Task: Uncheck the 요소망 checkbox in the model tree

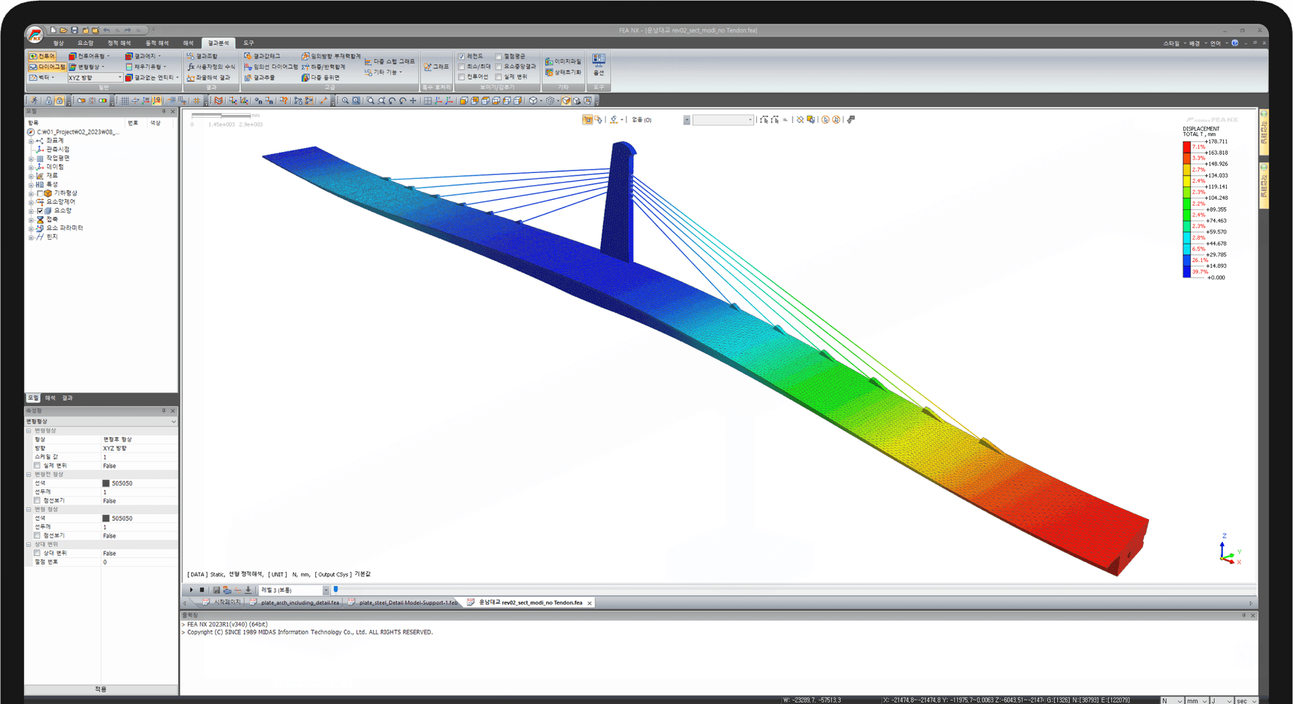Action: [x=40, y=210]
